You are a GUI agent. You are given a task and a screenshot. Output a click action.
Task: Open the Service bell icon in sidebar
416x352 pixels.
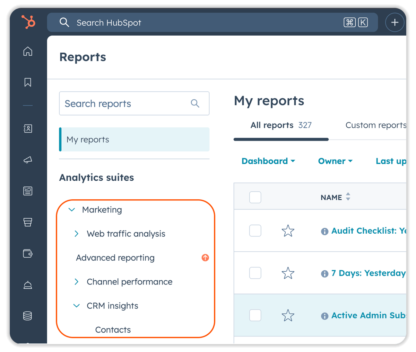(x=28, y=285)
